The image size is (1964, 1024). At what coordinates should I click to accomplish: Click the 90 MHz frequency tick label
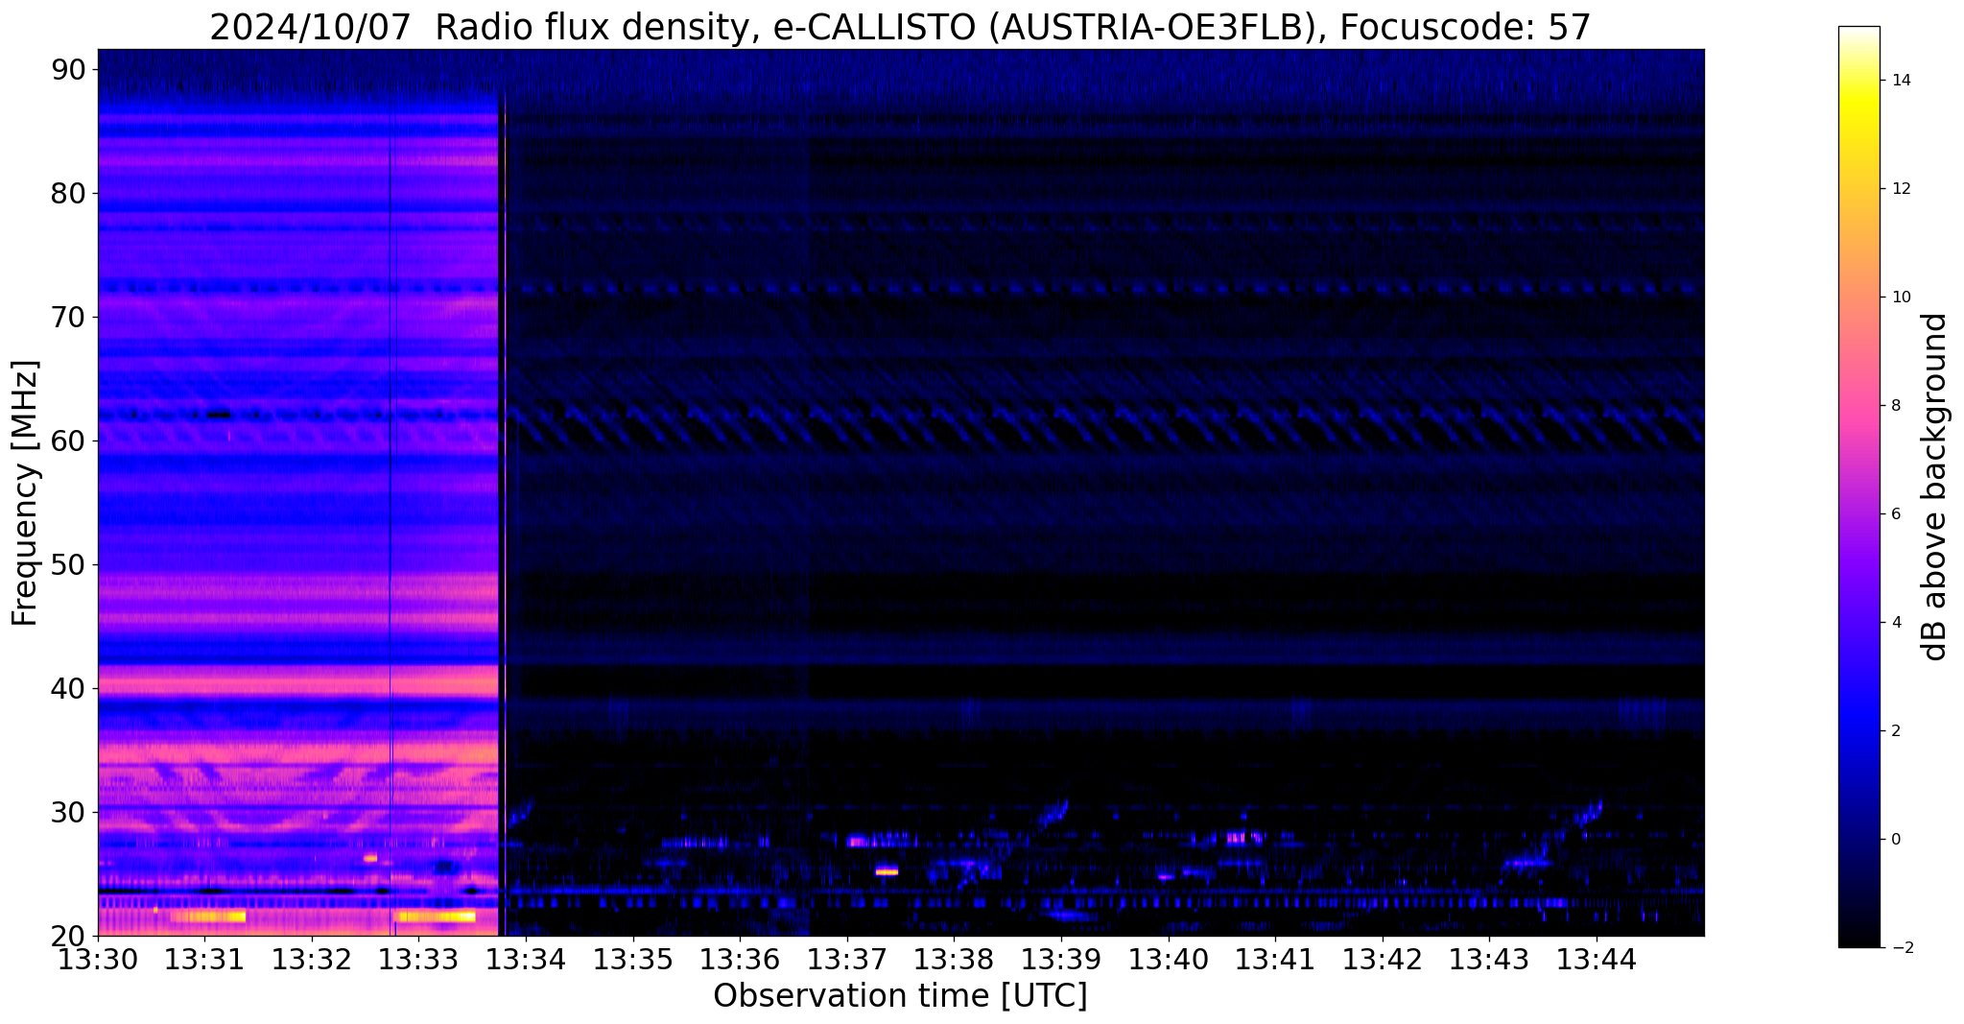pyautogui.click(x=68, y=70)
